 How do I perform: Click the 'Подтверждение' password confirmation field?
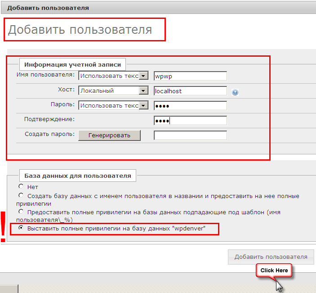(x=190, y=121)
